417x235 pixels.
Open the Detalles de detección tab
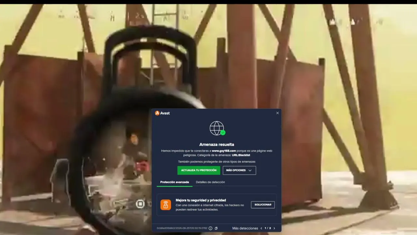point(210,182)
